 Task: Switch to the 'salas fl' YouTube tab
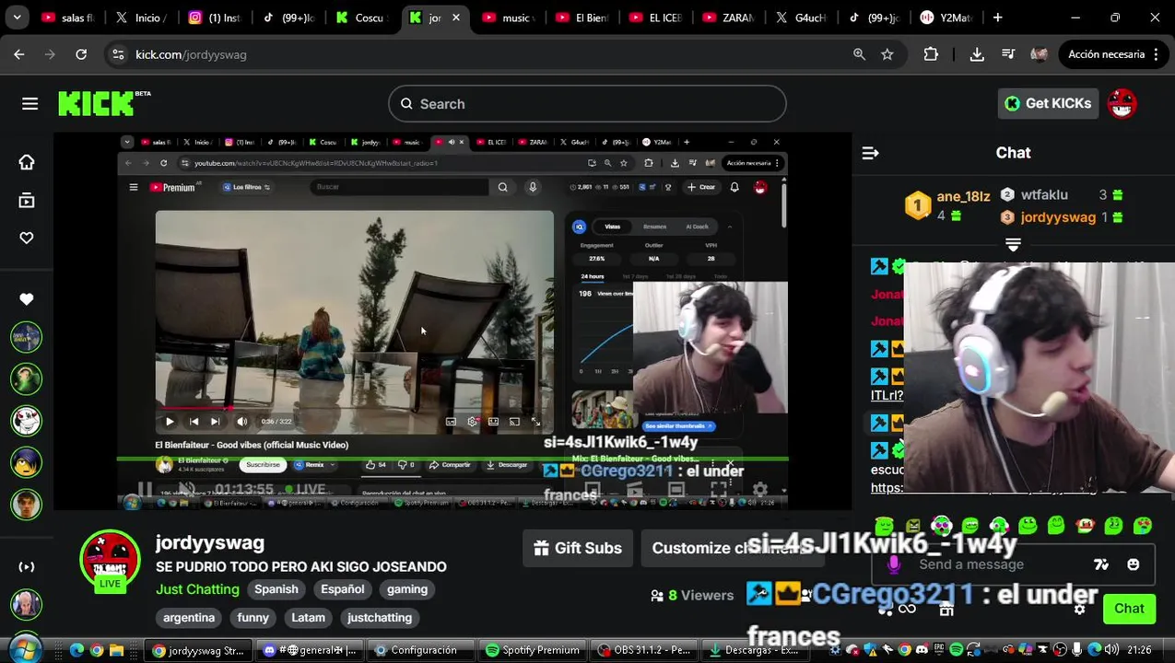(69, 17)
